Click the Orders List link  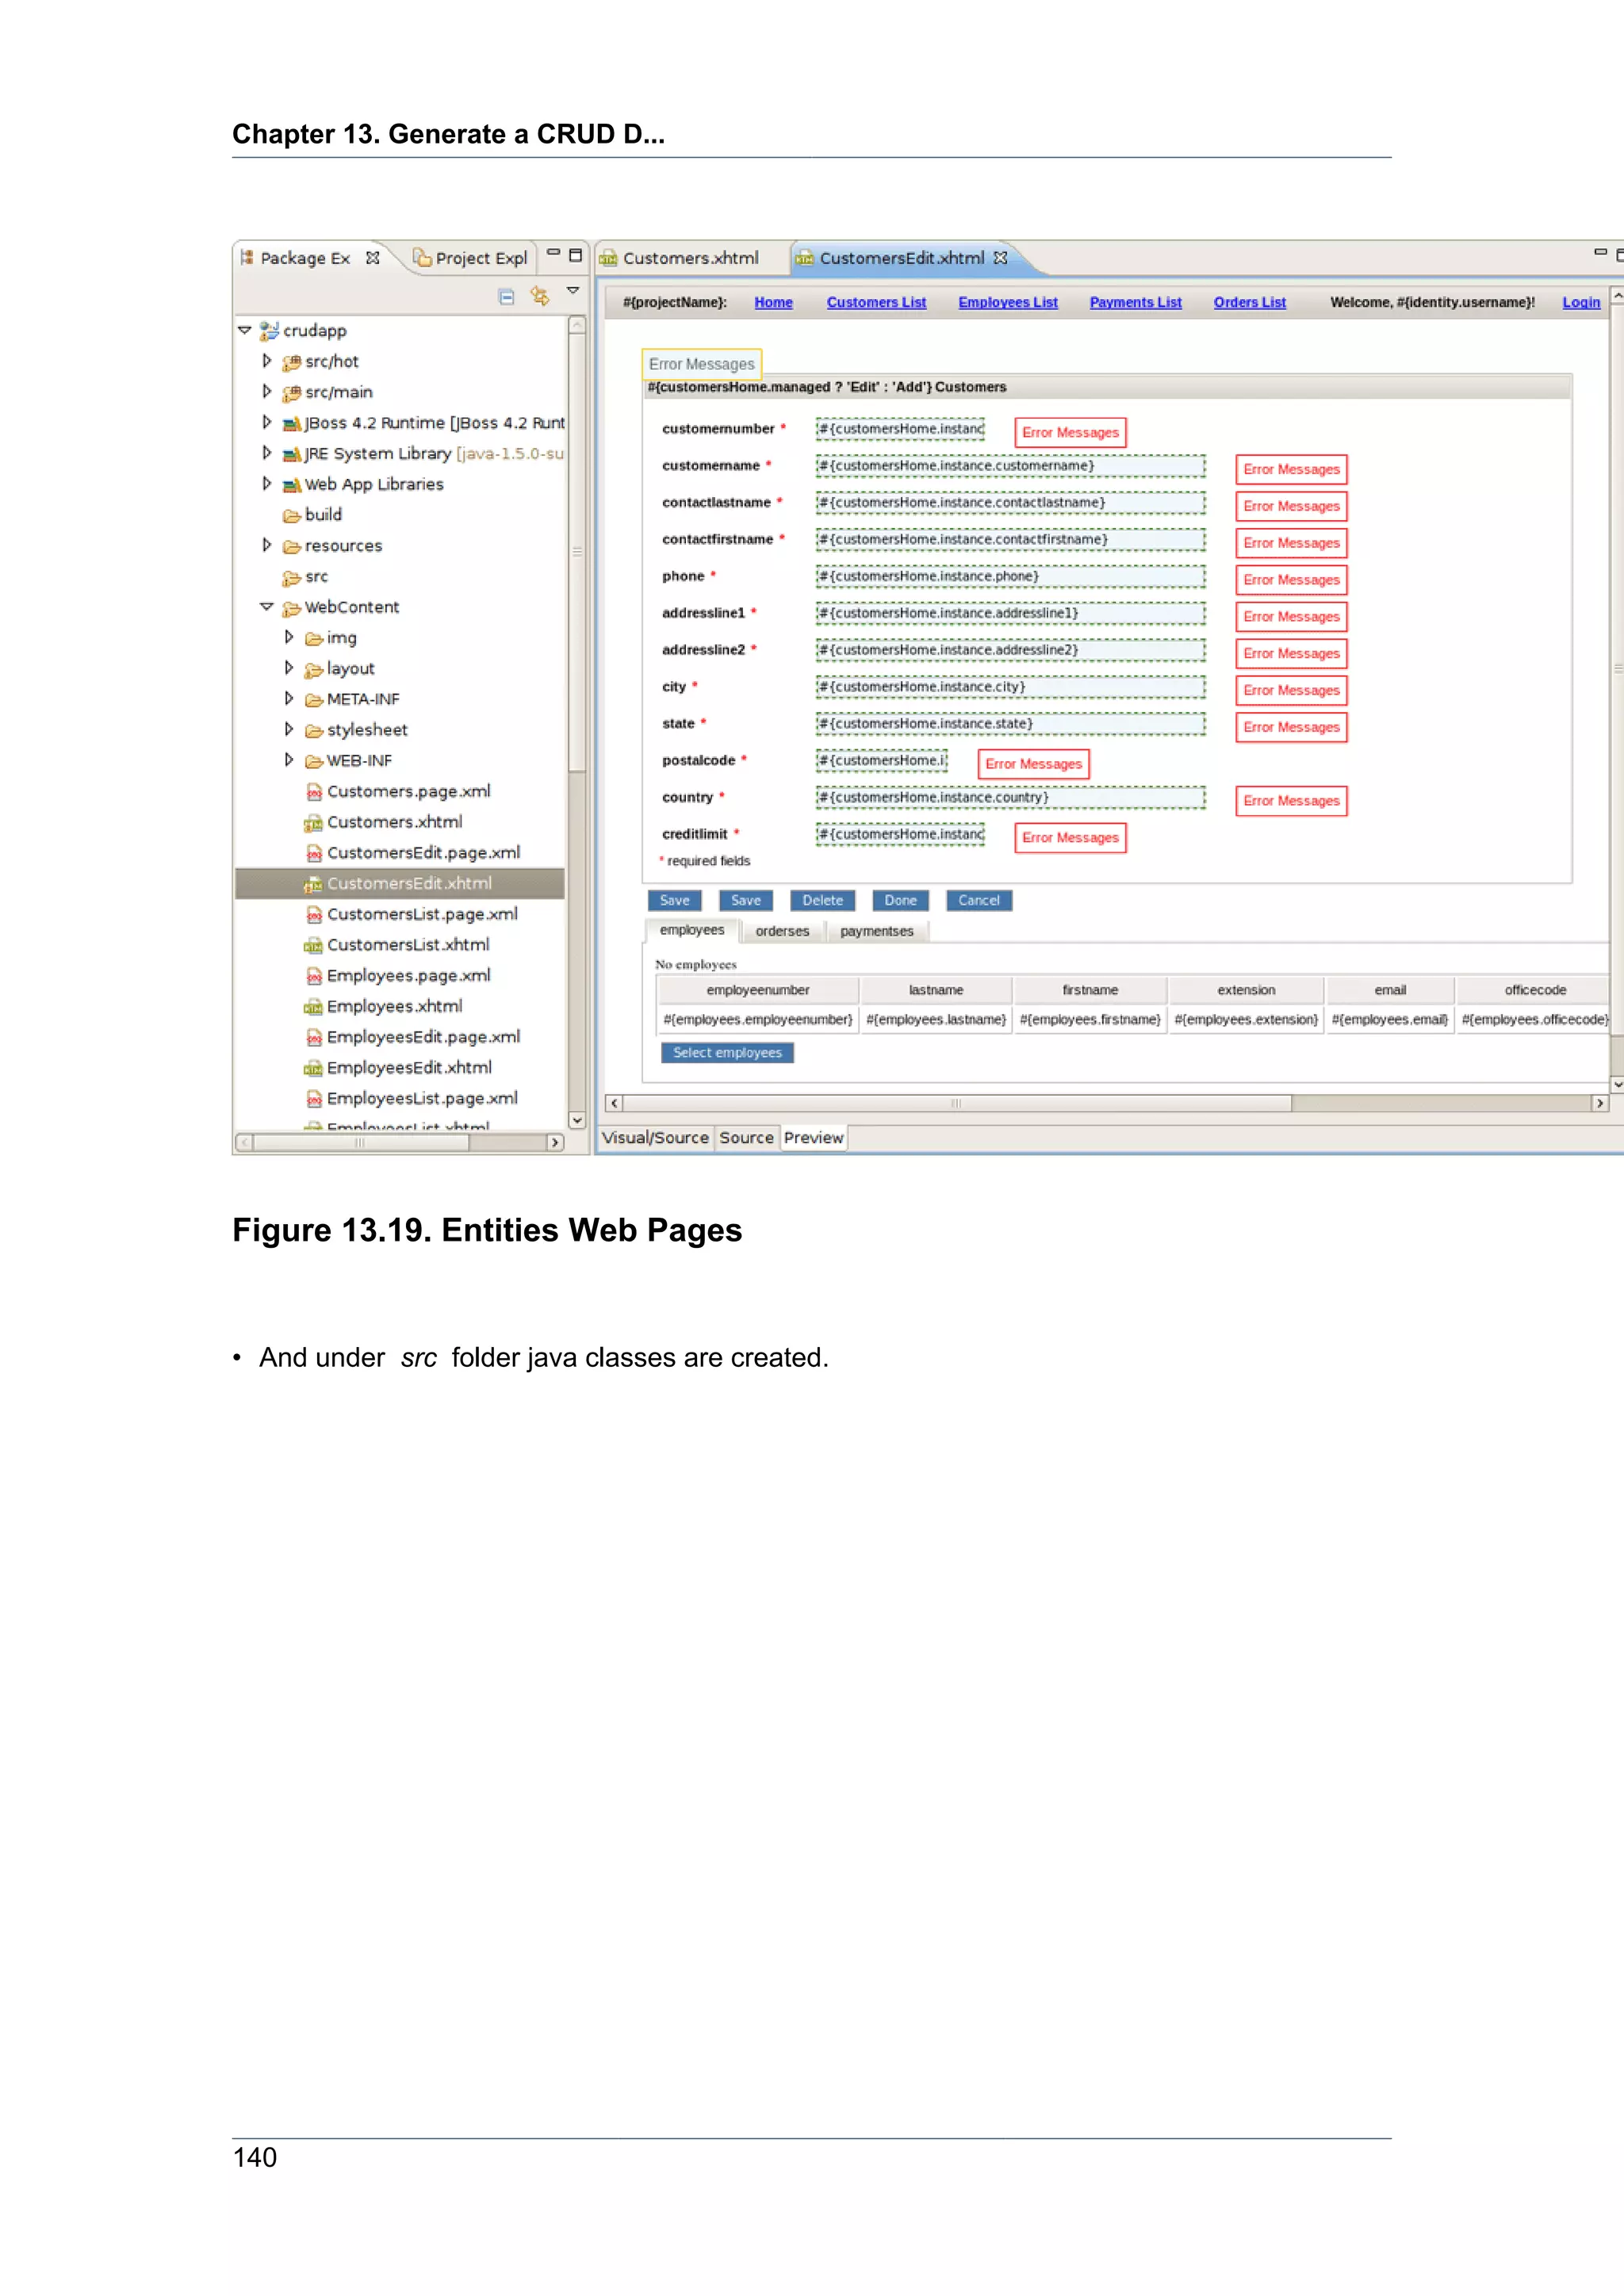pos(1249,302)
